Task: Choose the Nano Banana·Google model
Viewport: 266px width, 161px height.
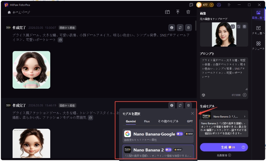Action: (x=158, y=136)
